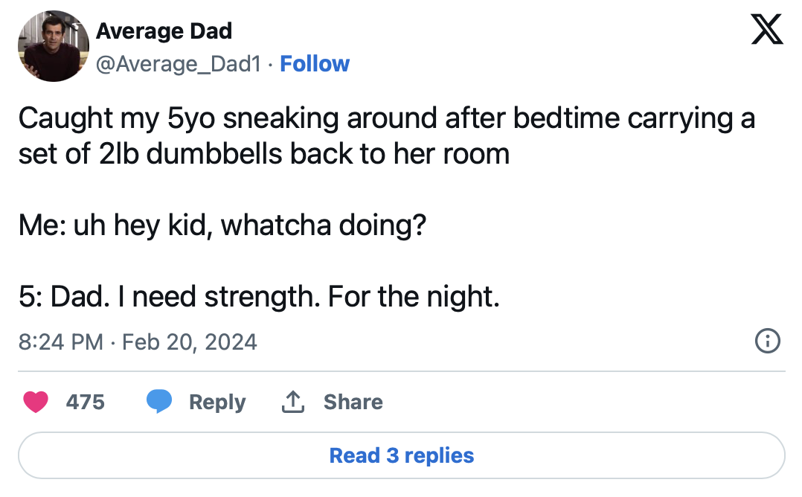Click the 'set of 2lb dumbbells' line
This screenshot has height=497, width=802.
coord(264,154)
